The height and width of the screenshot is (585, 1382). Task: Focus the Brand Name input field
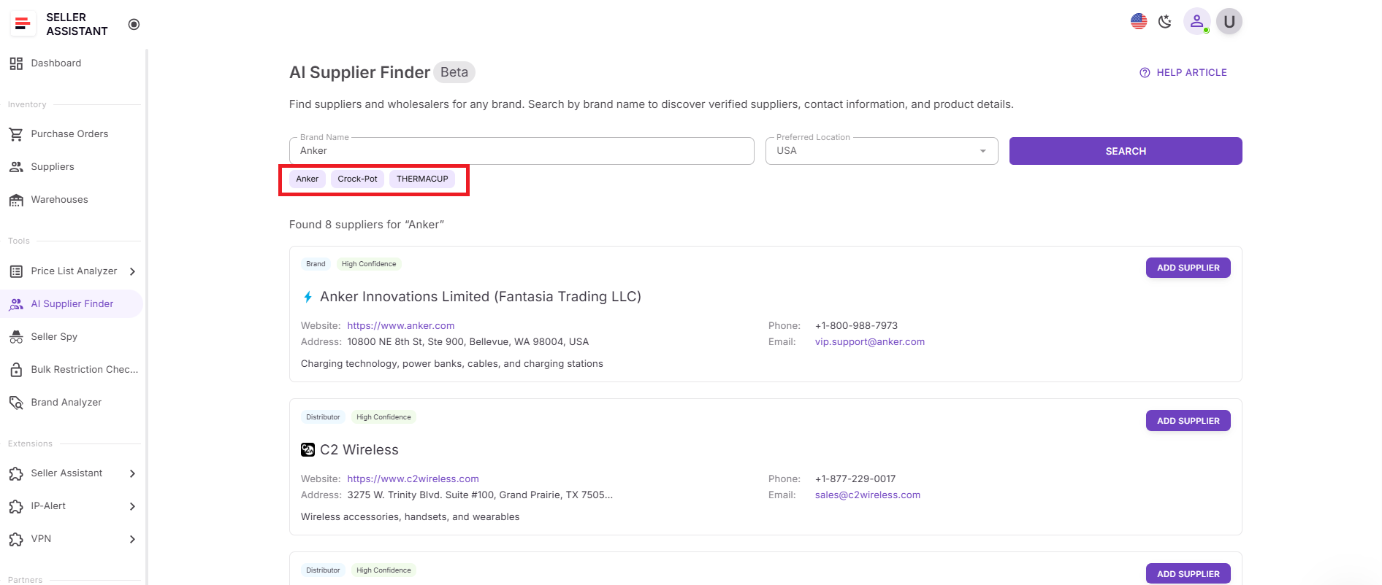pos(522,151)
